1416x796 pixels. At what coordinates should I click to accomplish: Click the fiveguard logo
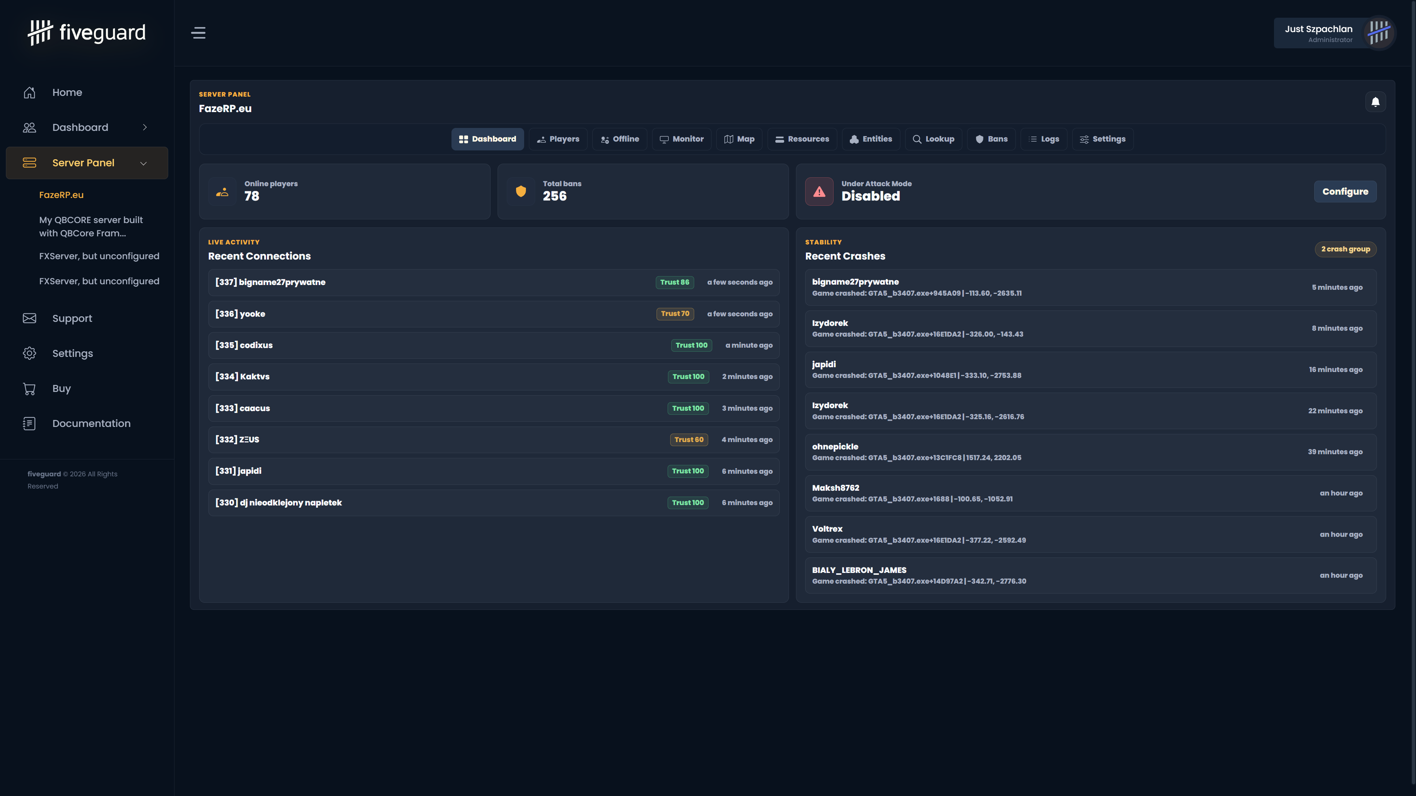pos(87,32)
